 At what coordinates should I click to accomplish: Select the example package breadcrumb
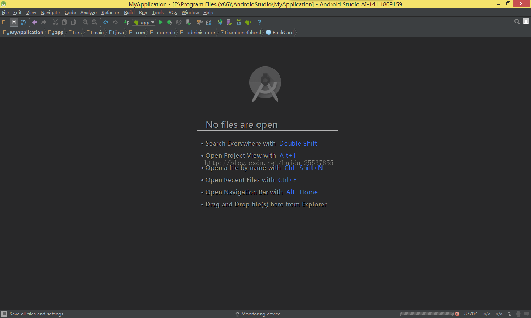(162, 33)
